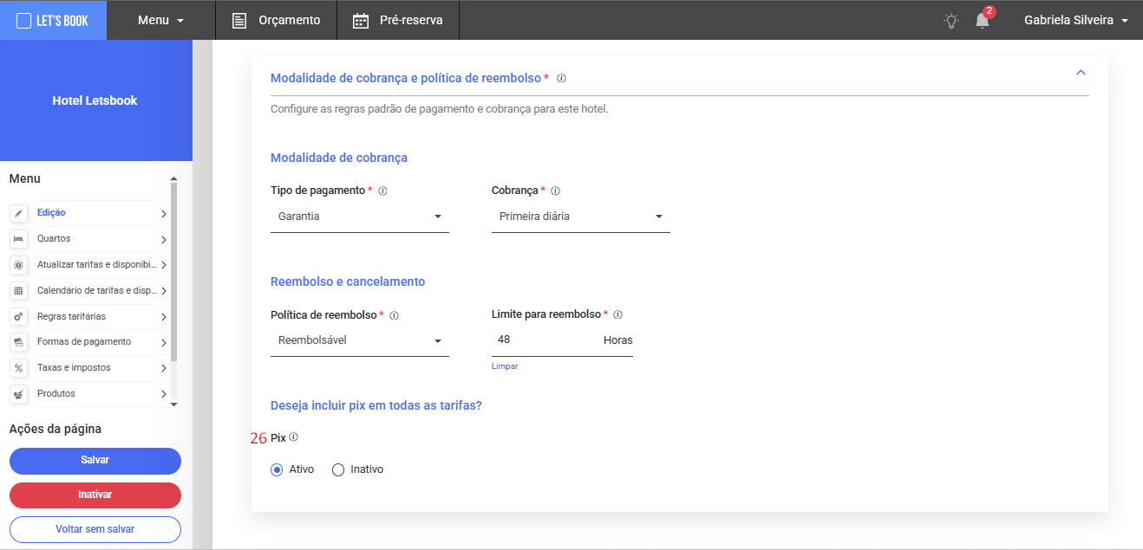
Task: Click info icon next to section title Modalidade de cobrança e política
Action: pyautogui.click(x=562, y=78)
